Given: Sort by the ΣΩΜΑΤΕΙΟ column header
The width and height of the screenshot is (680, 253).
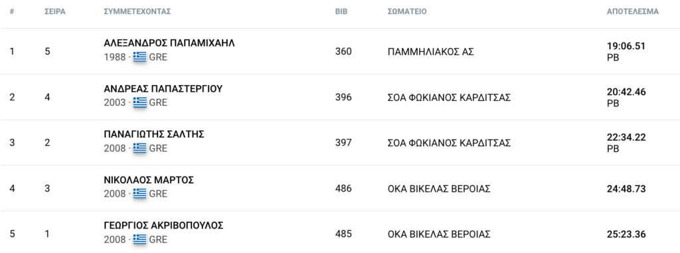Looking at the screenshot, I should point(407,12).
